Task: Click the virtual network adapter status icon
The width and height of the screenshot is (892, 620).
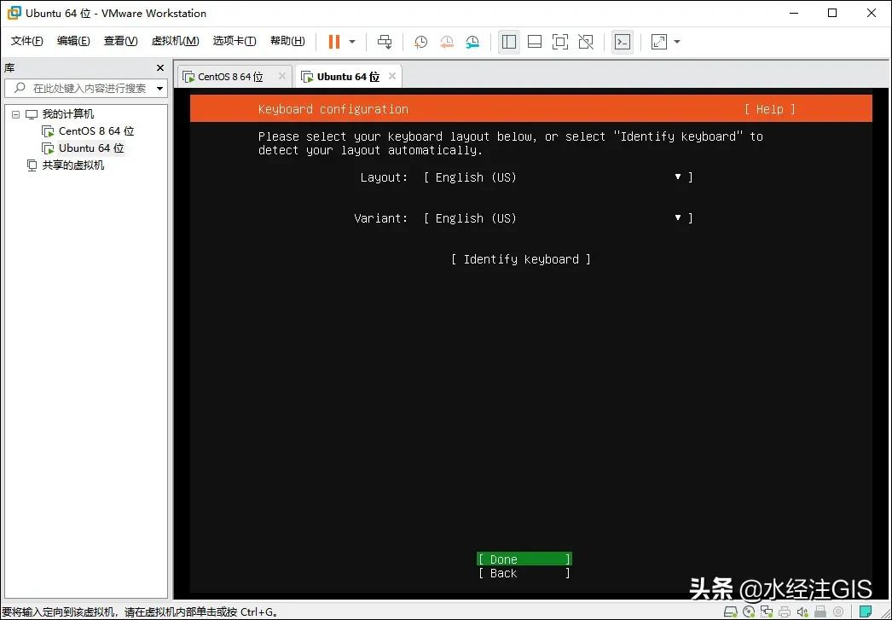Action: tap(766, 611)
